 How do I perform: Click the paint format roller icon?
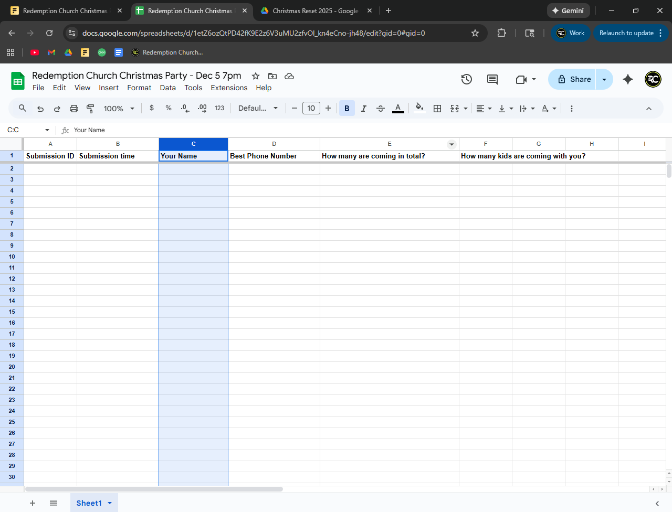[x=90, y=109]
